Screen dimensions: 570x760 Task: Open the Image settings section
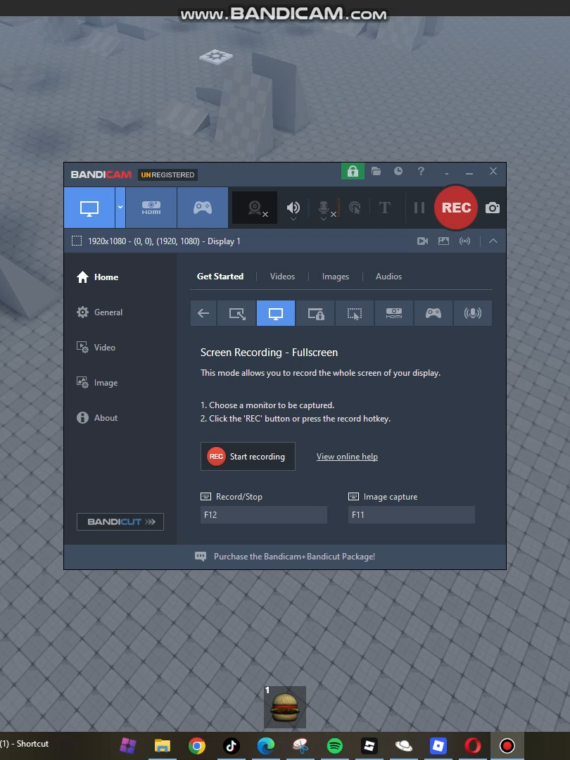point(97,383)
